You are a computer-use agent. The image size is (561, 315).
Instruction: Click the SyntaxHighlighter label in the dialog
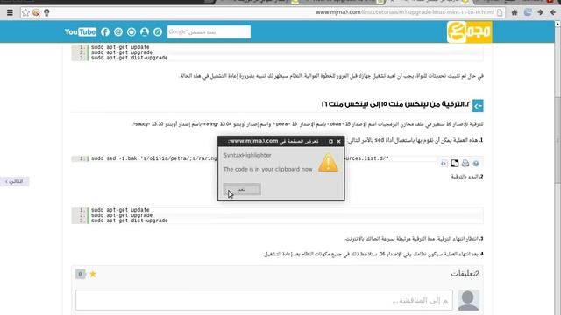[x=247, y=156]
